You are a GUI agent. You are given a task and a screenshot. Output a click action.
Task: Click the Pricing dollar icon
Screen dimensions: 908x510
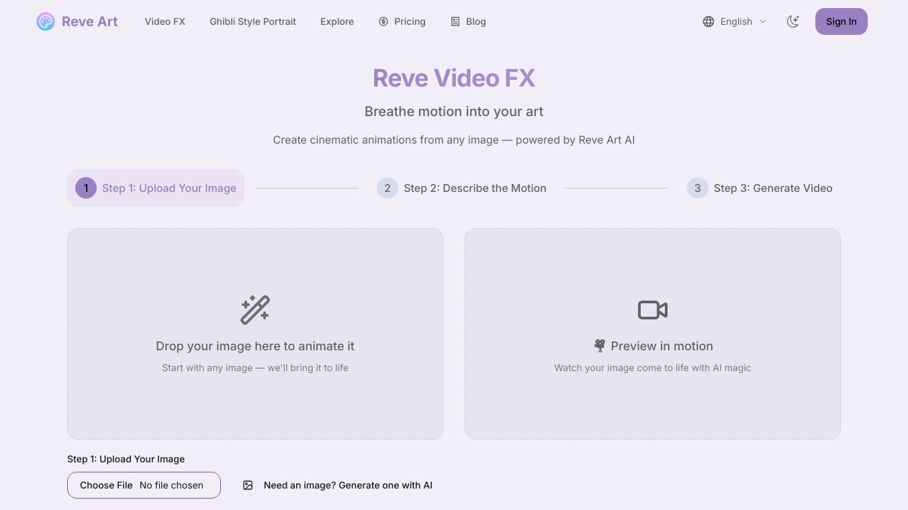383,21
